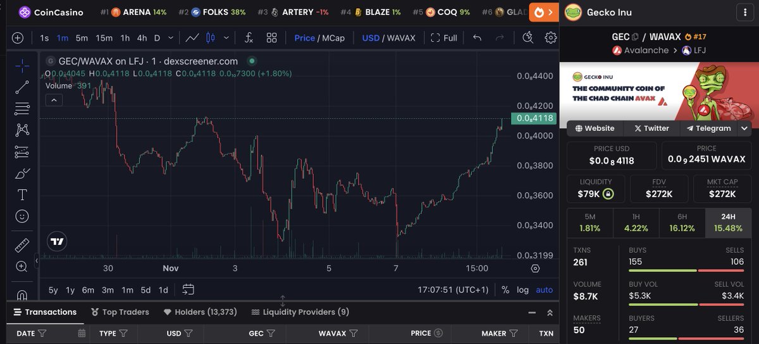The width and height of the screenshot is (759, 344).
Task: Switch chart quote to WAVAX
Action: click(401, 38)
